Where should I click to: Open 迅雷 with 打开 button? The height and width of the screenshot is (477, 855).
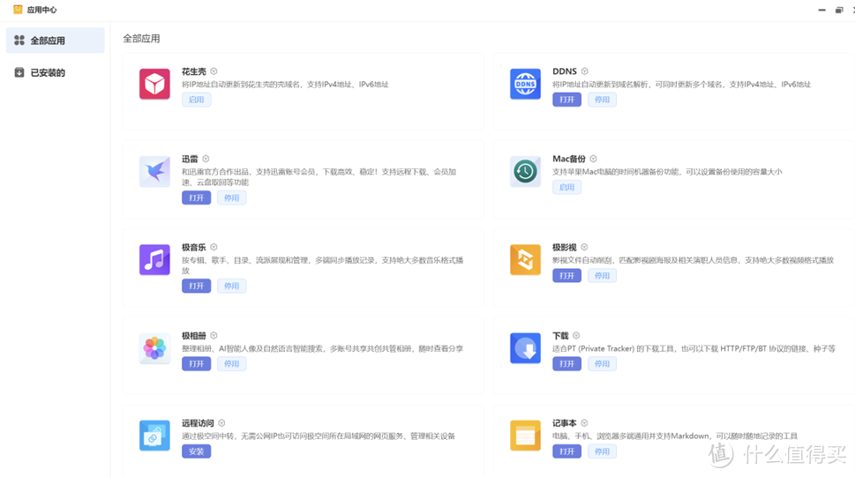[196, 198]
